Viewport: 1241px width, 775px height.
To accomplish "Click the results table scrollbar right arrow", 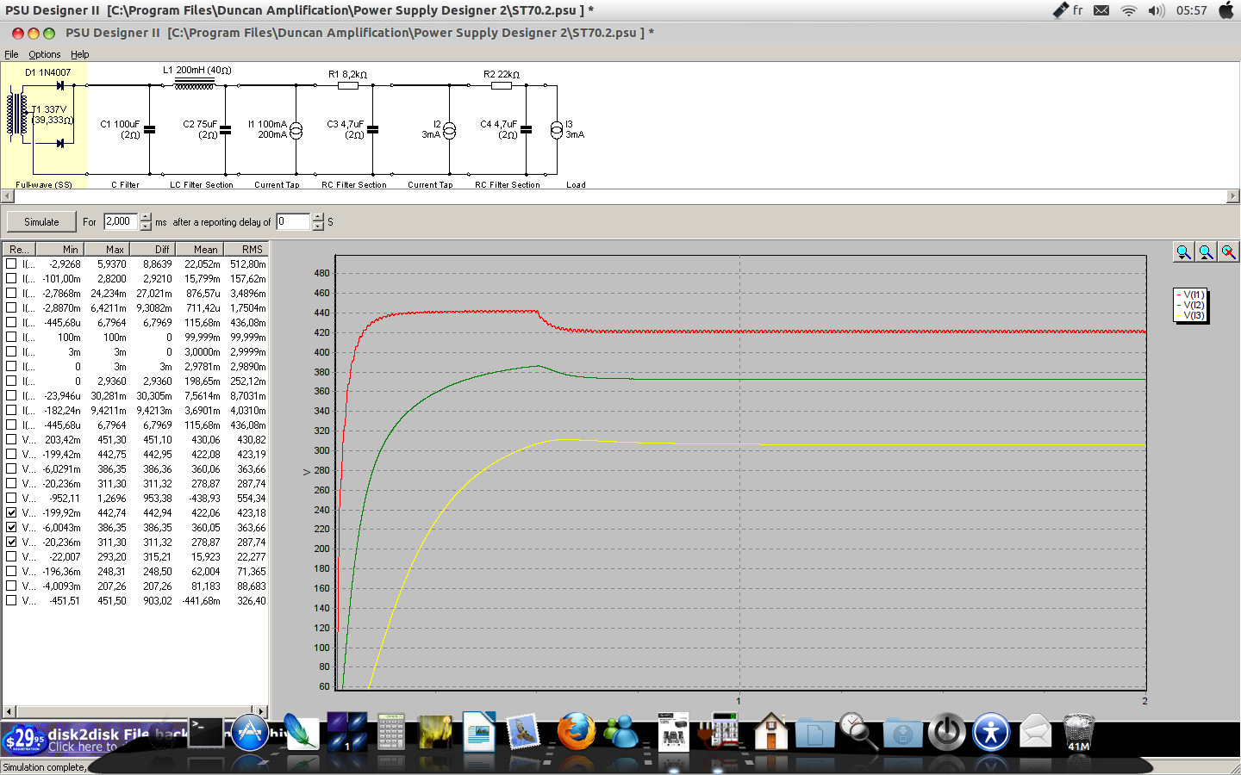I will point(261,711).
